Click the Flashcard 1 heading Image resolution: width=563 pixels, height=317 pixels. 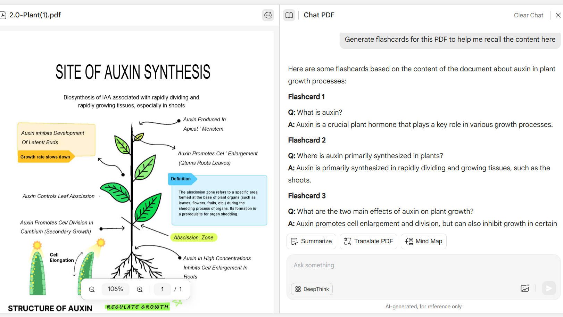(x=306, y=97)
